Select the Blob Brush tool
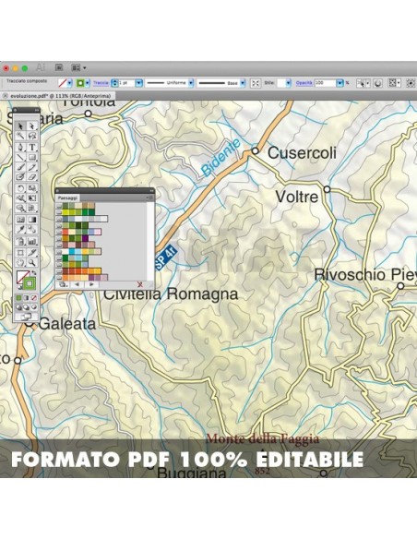The width and height of the screenshot is (417, 539). point(20,176)
